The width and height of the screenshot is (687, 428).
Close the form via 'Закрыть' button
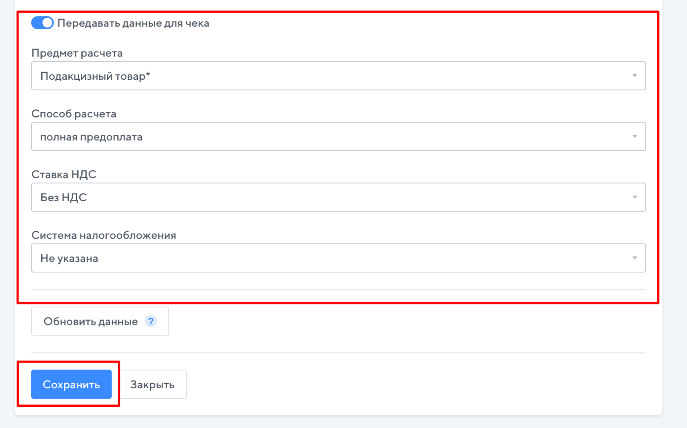pos(152,385)
